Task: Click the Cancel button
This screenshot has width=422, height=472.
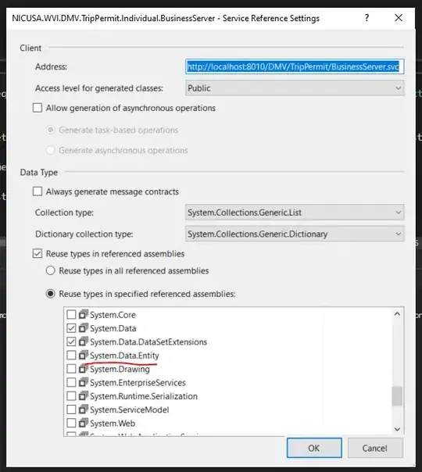Action: 375,448
